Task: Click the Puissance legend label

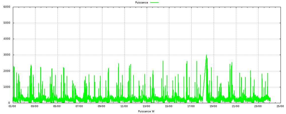Action: pyautogui.click(x=142, y=3)
